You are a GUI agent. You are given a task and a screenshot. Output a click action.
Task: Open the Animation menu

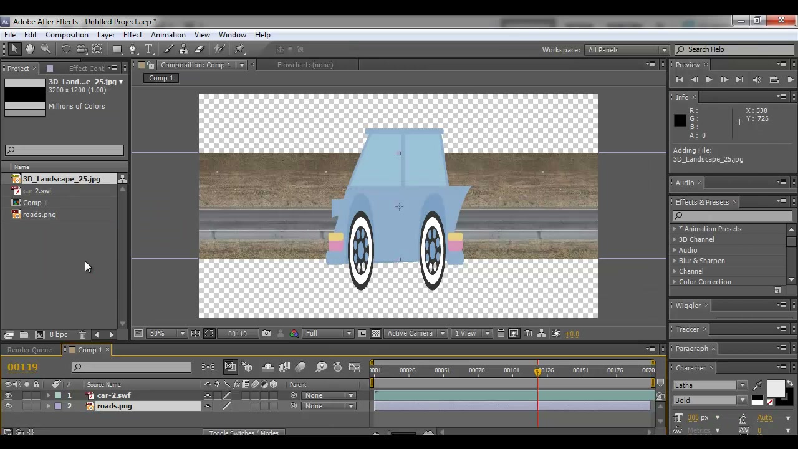point(168,35)
